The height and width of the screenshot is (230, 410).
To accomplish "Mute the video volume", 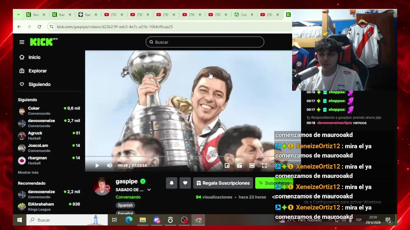I will (110, 165).
